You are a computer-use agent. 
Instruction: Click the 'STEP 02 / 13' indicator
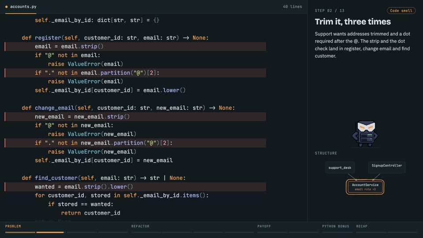330,11
